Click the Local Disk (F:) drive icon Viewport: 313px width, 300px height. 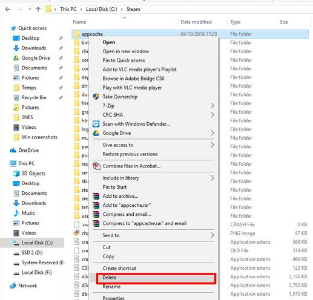[x=16, y=273]
